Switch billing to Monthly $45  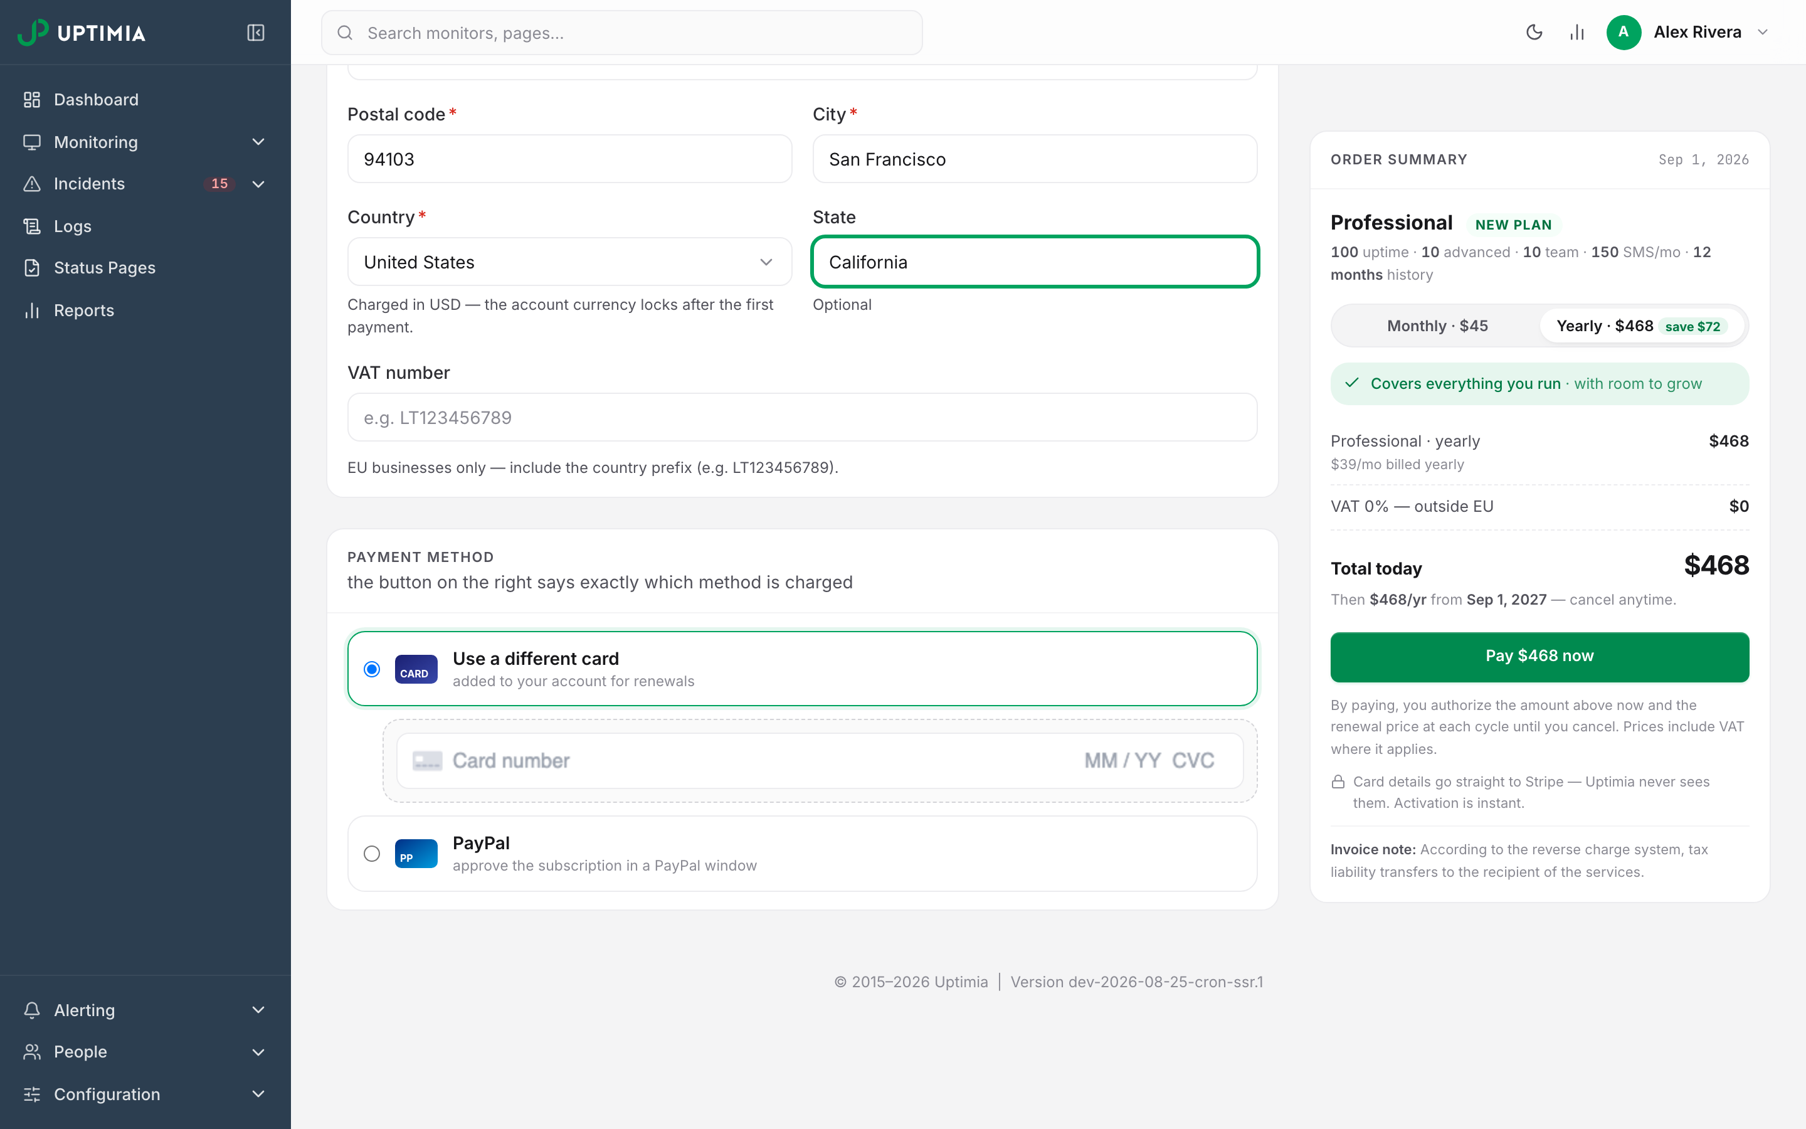pos(1437,326)
